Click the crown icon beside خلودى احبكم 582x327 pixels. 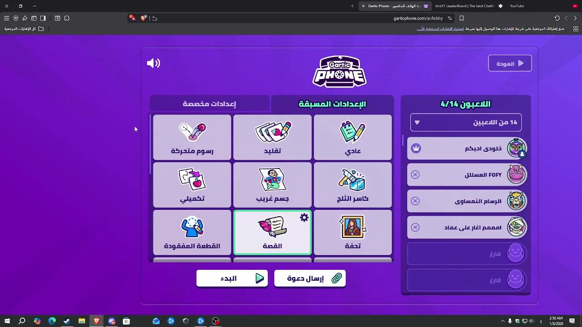(x=416, y=149)
